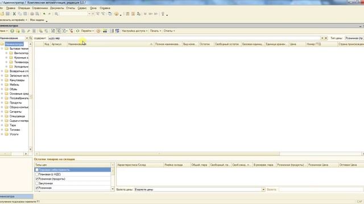Check Закупочная price type

(36, 183)
